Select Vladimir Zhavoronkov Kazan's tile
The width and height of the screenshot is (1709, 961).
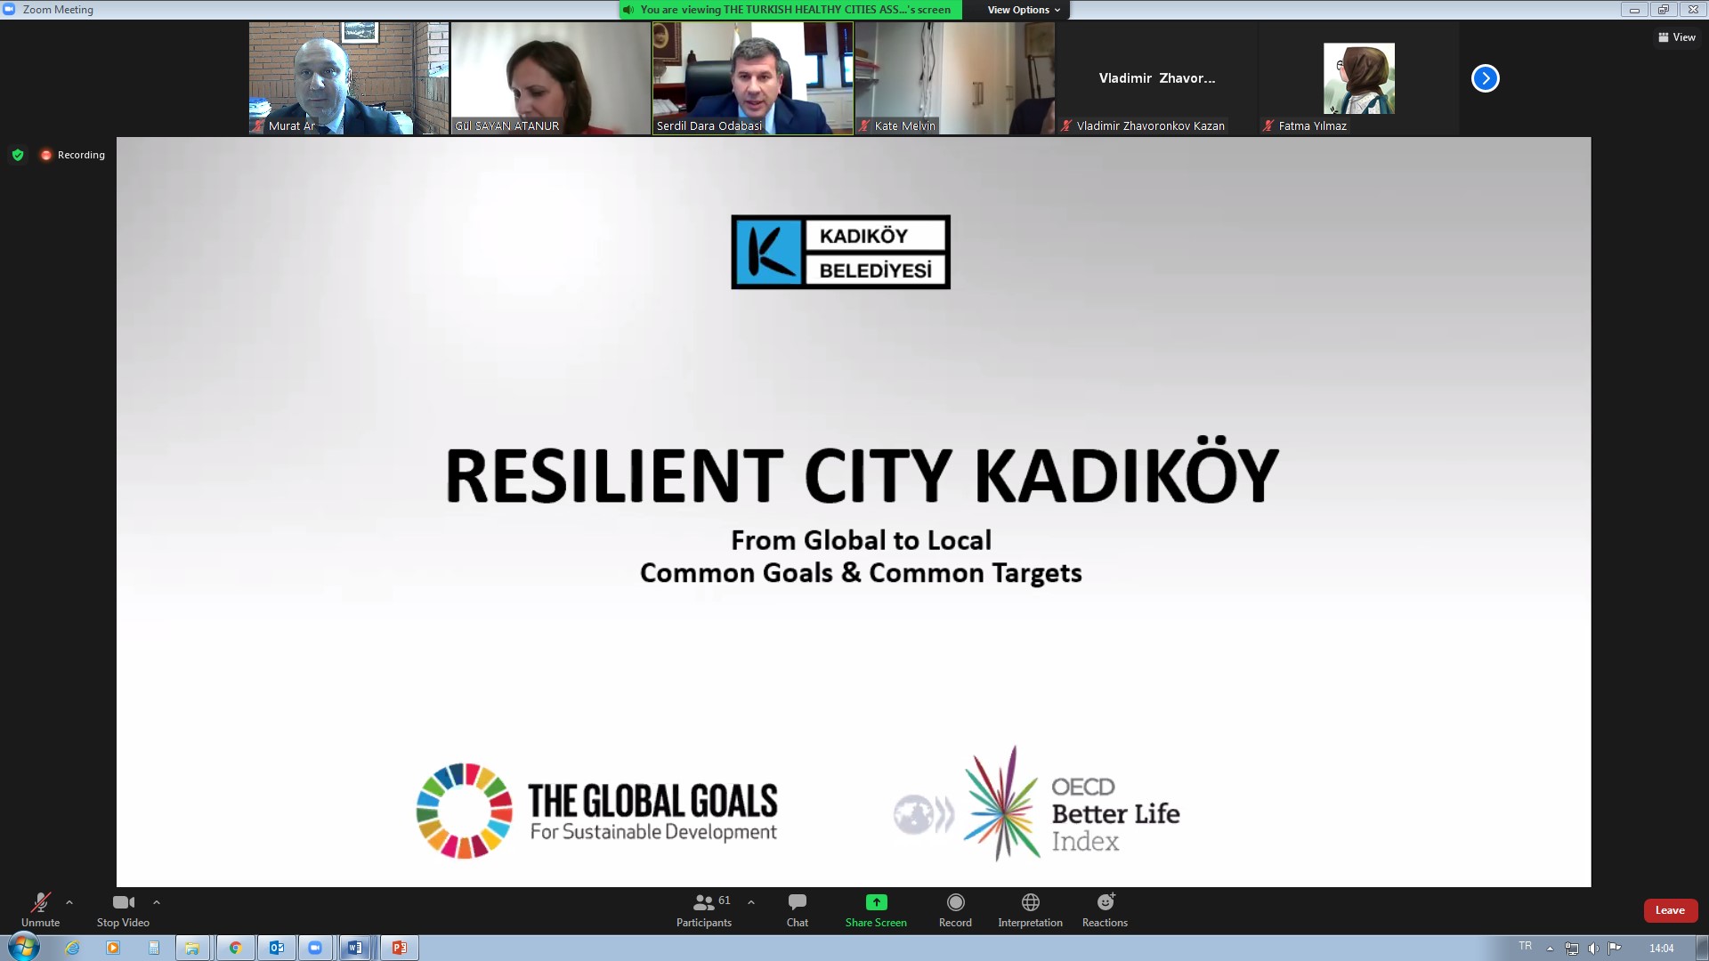tap(1157, 78)
